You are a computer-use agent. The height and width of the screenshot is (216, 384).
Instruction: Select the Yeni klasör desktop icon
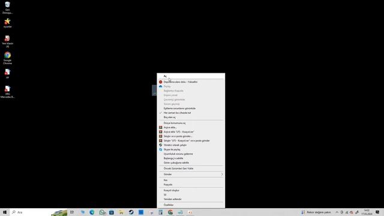[7, 41]
